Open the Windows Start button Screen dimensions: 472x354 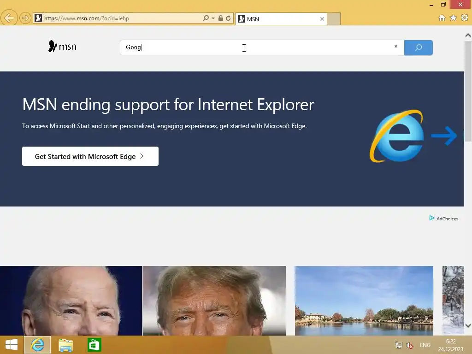pyautogui.click(x=12, y=345)
